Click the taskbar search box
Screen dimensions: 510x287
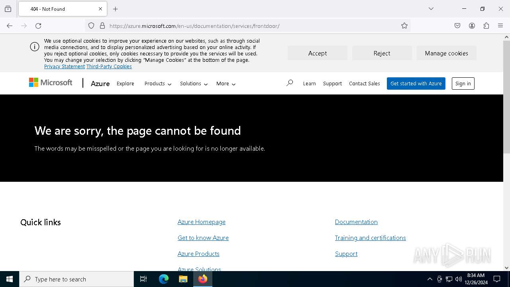click(x=76, y=279)
